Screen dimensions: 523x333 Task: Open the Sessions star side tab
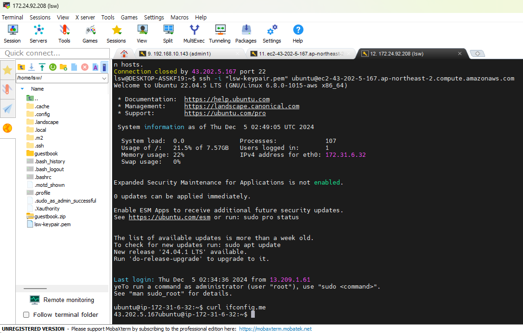[7, 70]
